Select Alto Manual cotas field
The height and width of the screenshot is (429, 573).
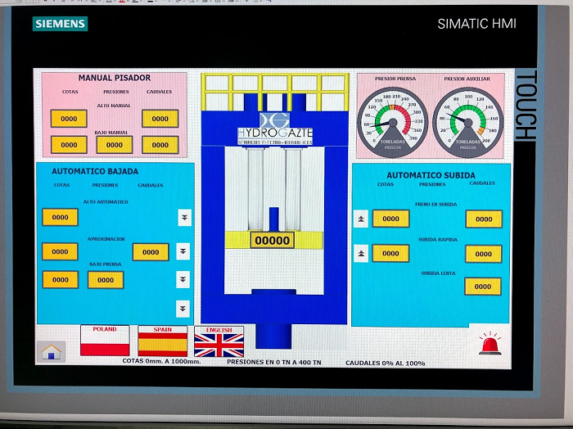click(x=69, y=119)
